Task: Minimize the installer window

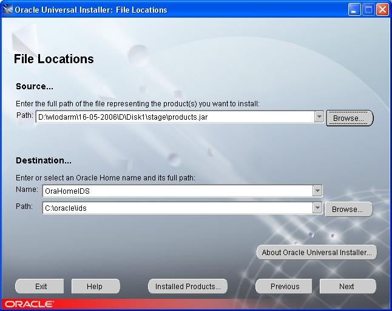Action: 354,10
